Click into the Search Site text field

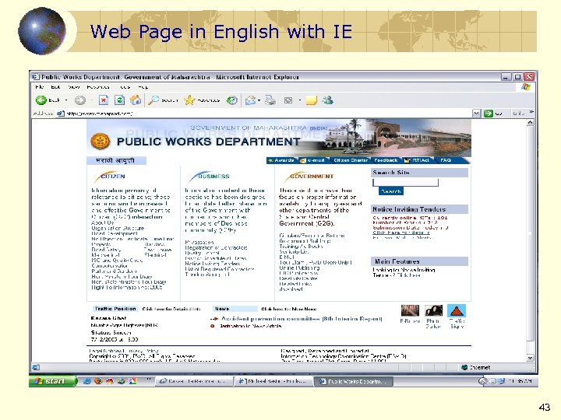[x=405, y=183]
